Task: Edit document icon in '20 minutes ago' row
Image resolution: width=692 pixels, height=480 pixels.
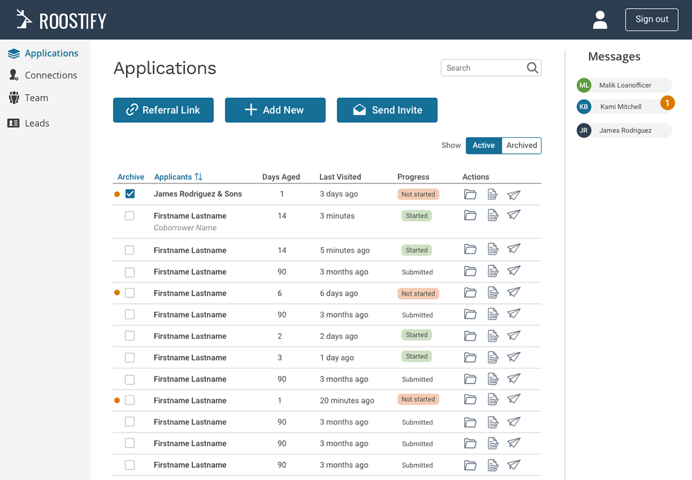Action: pyautogui.click(x=493, y=400)
